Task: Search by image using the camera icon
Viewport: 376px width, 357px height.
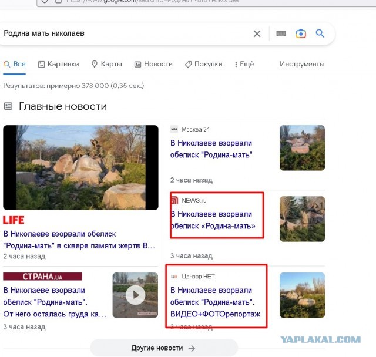Action: coord(301,34)
